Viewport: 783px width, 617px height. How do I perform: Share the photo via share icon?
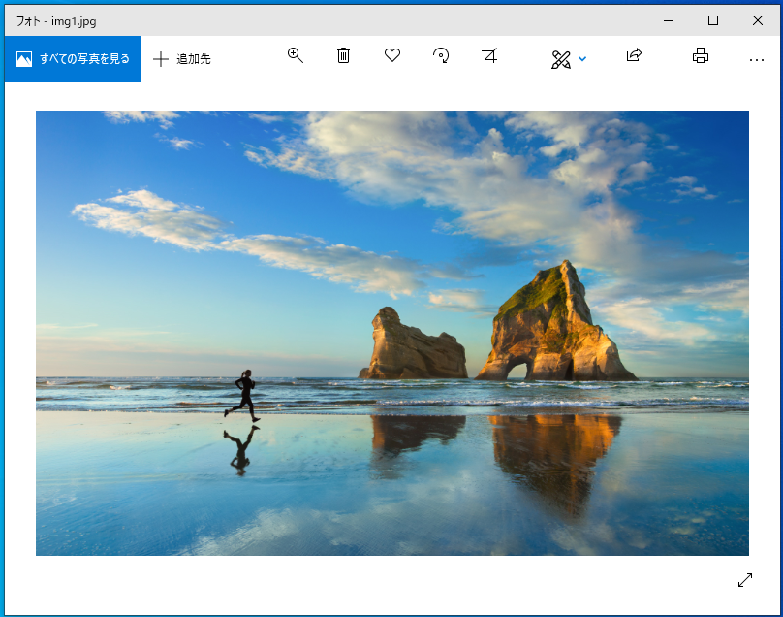[x=634, y=55]
